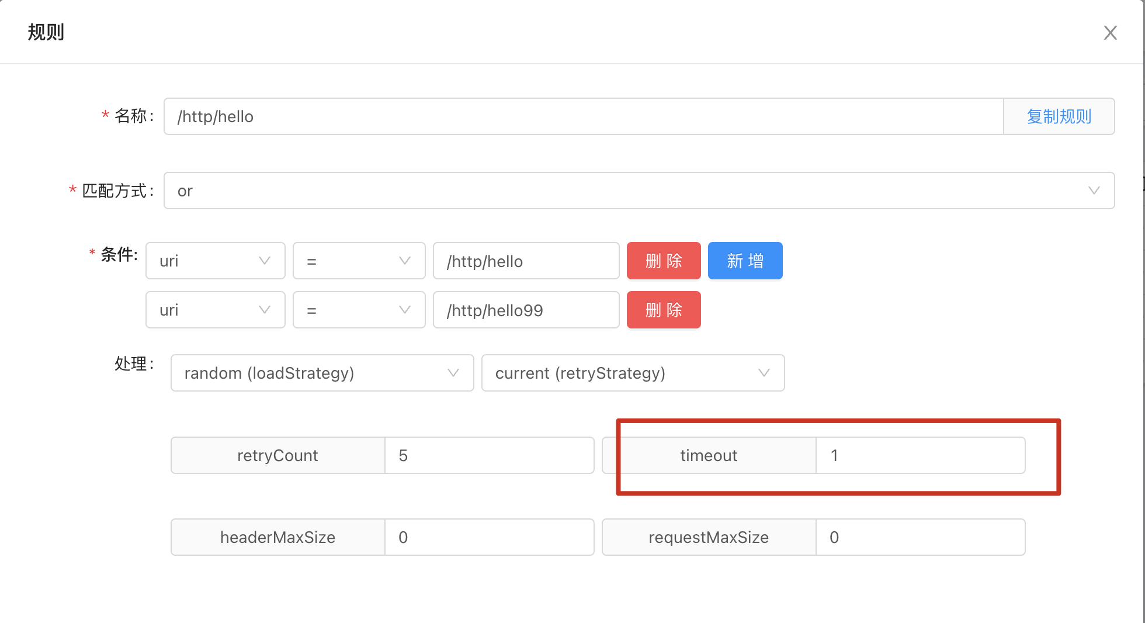The width and height of the screenshot is (1145, 623).
Task: Expand second condition uri type dropdown
Action: click(x=216, y=310)
